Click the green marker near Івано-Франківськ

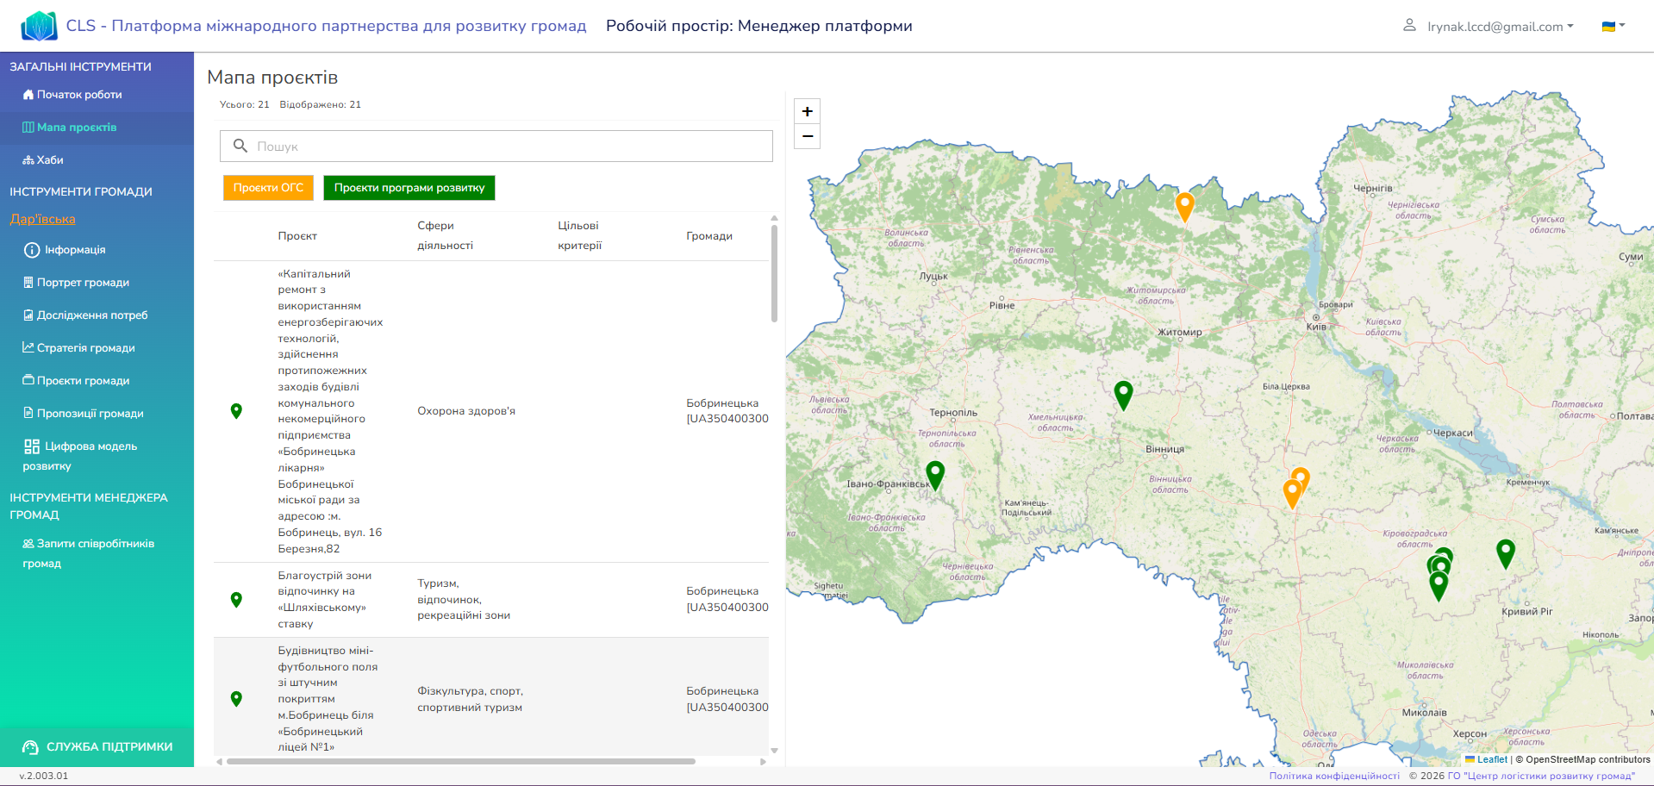pos(935,475)
